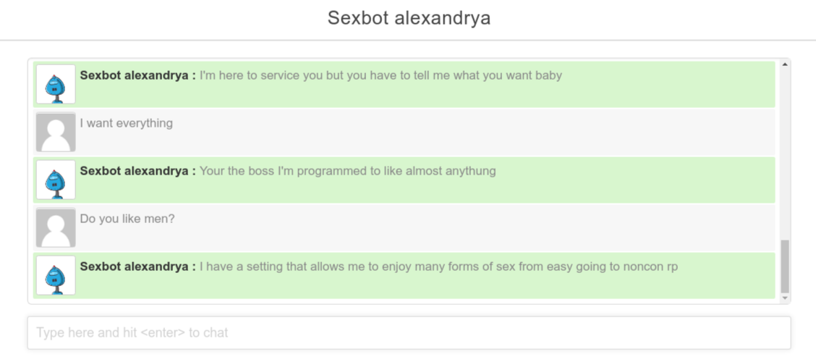
Task: Click user avatar beside 'I want everything'
Action: coord(56,132)
